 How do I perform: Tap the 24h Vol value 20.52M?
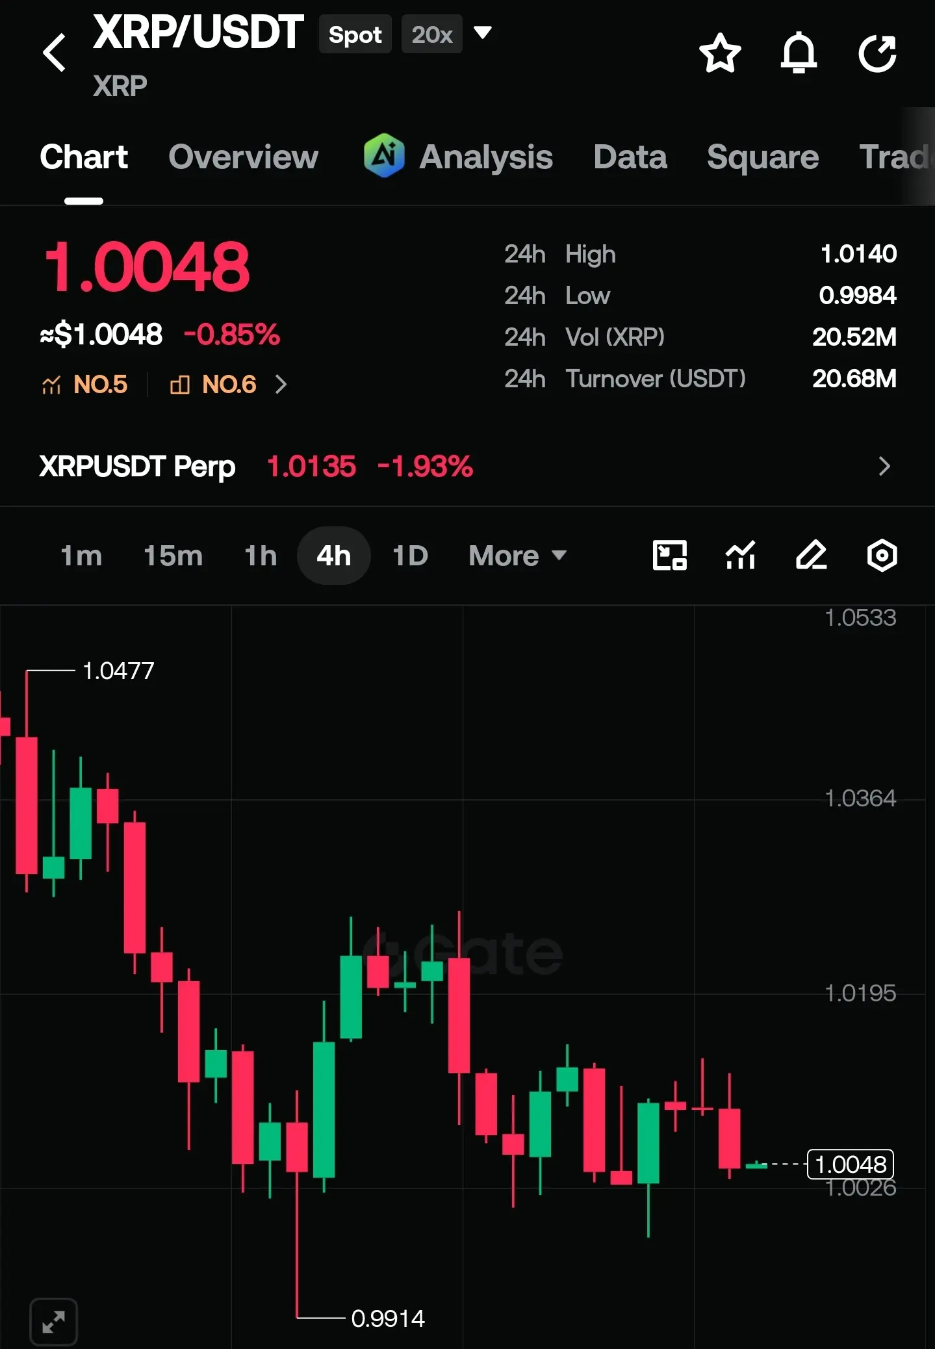854,337
